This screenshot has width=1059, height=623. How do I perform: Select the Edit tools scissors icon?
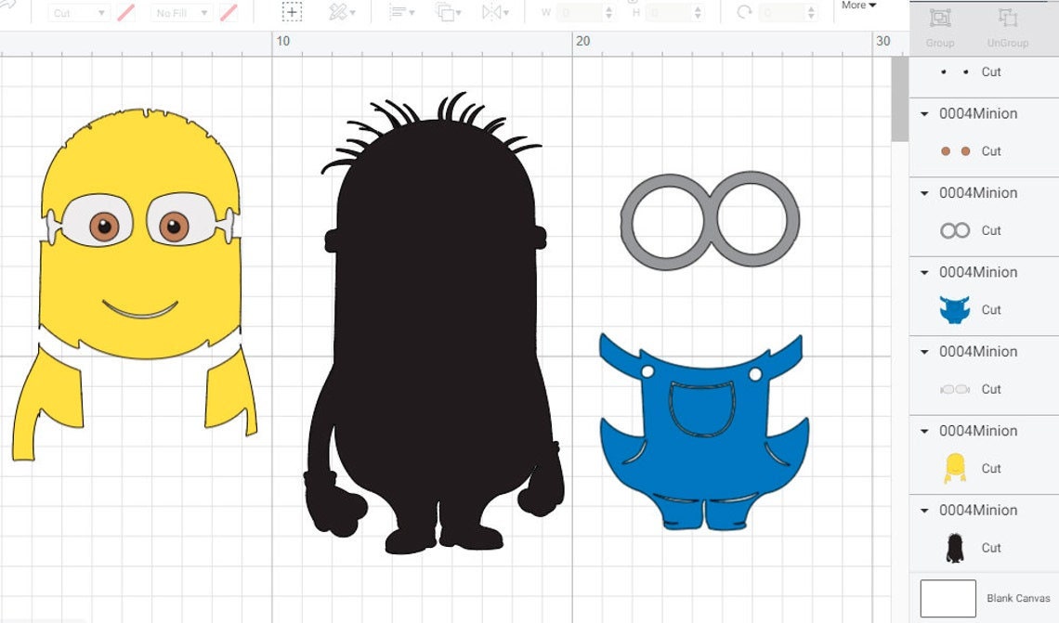(336, 12)
